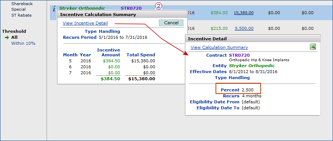Click the STR0720 contract in Incentive Detail
This screenshot has height=141, width=333.
click(x=239, y=55)
